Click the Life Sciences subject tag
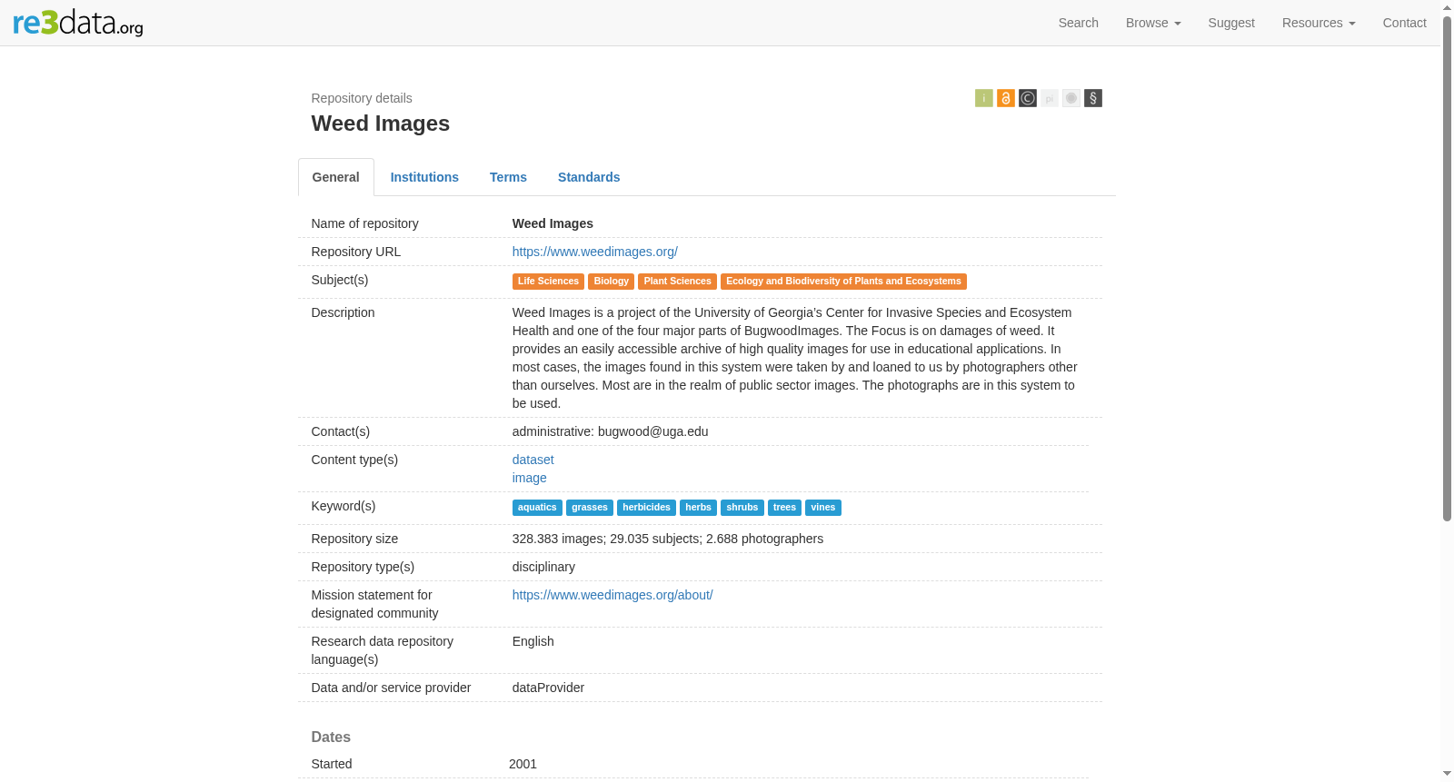 point(548,282)
